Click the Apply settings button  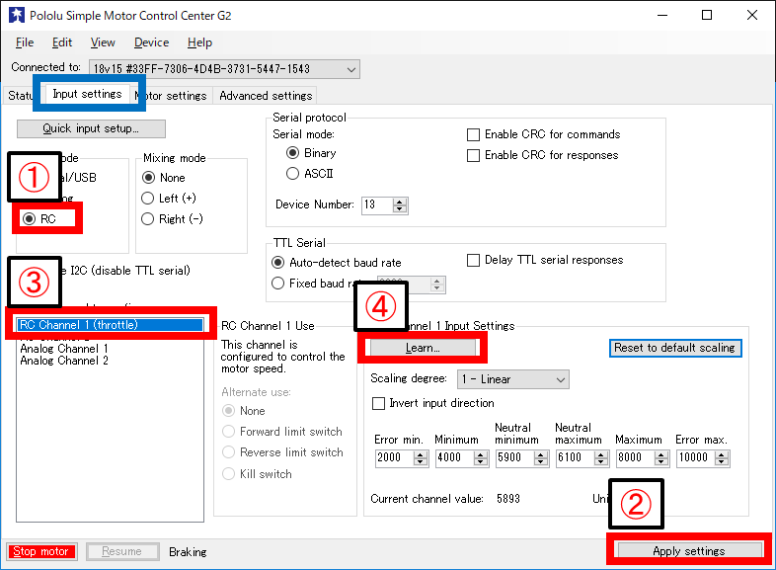(688, 550)
